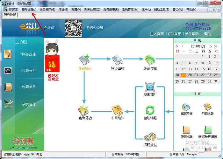Select 帐套信息 in main function sidebar
Viewport: 223px width, 159px height.
(29, 86)
